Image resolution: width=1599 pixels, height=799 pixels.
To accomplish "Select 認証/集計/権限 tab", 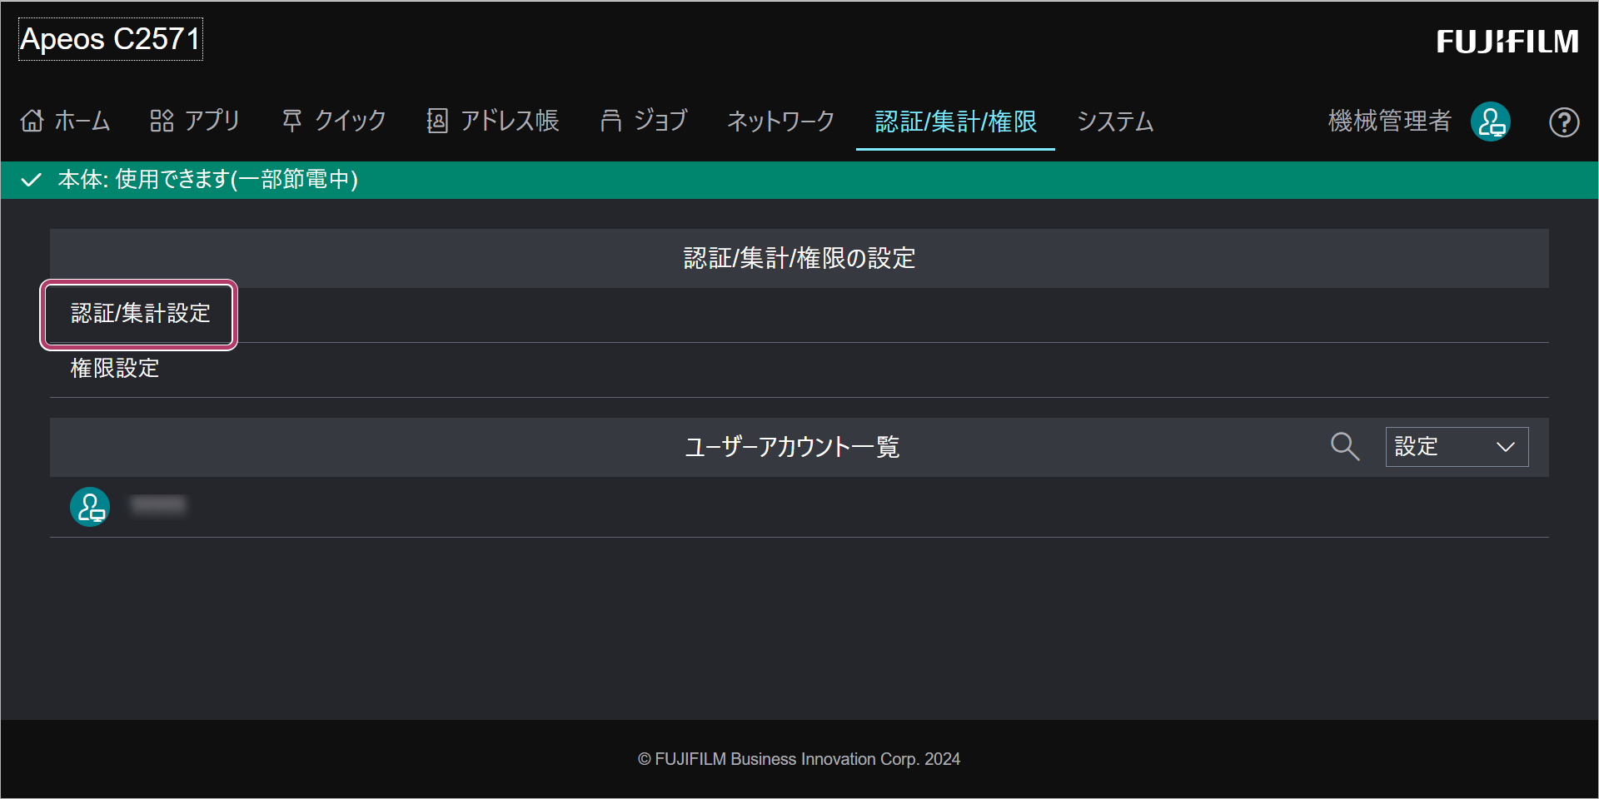I will click(x=956, y=122).
